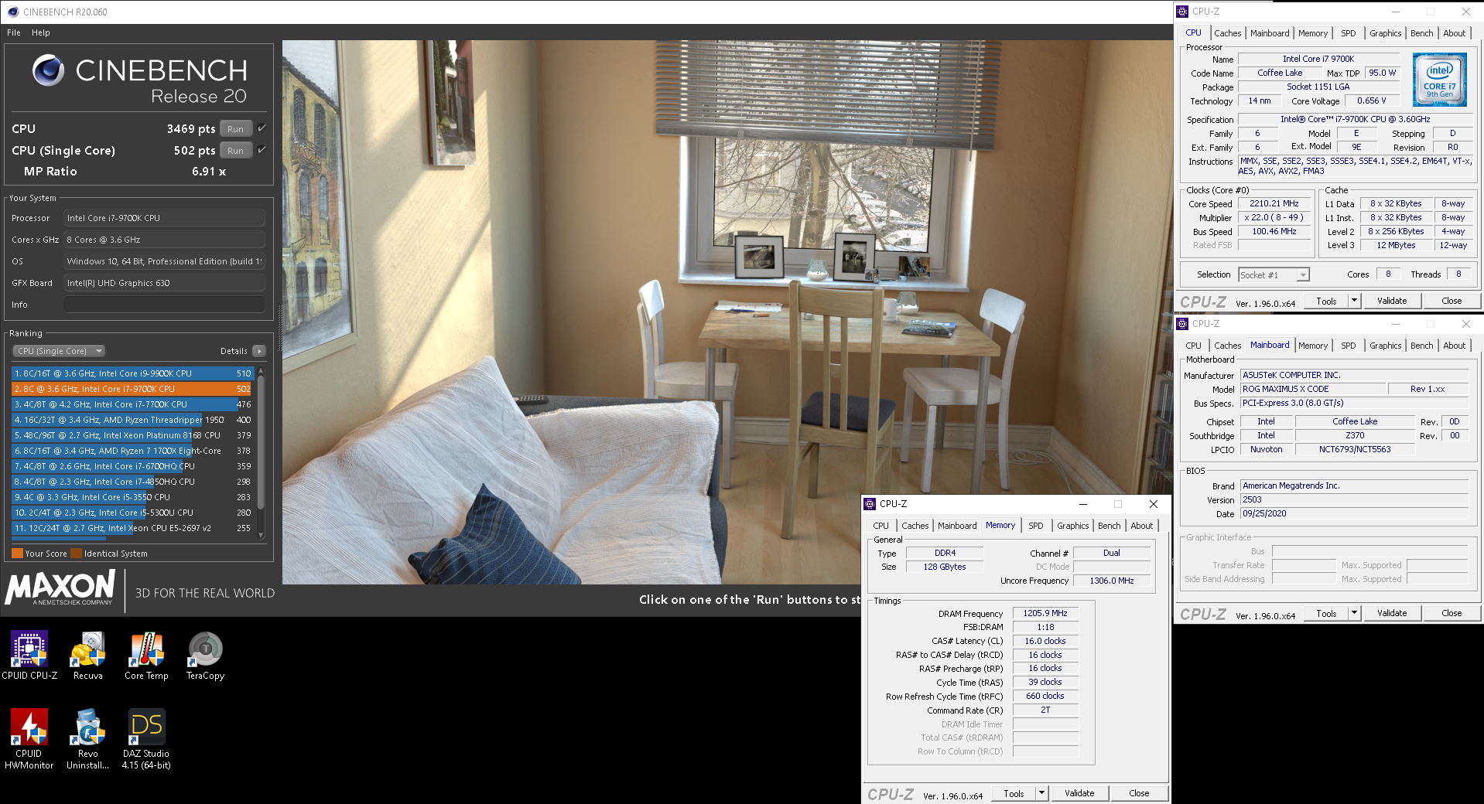This screenshot has width=1484, height=804.
Task: Select ranking row AMD Ryzen 7 1700X
Action: click(132, 451)
